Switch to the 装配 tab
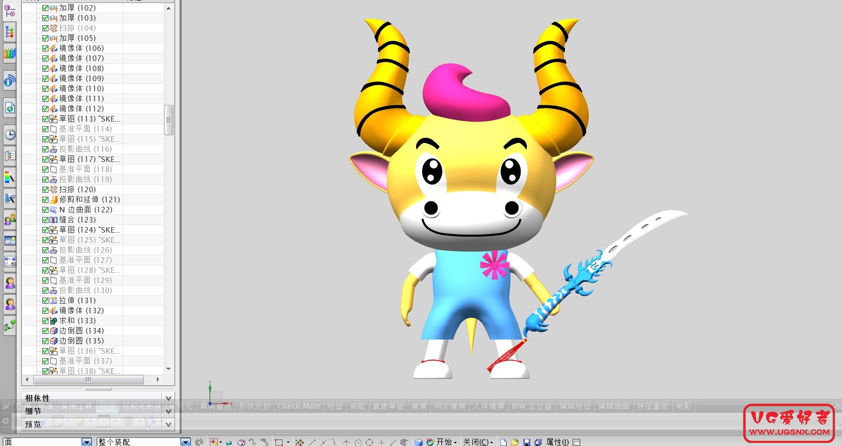842x446 pixels. point(357,406)
